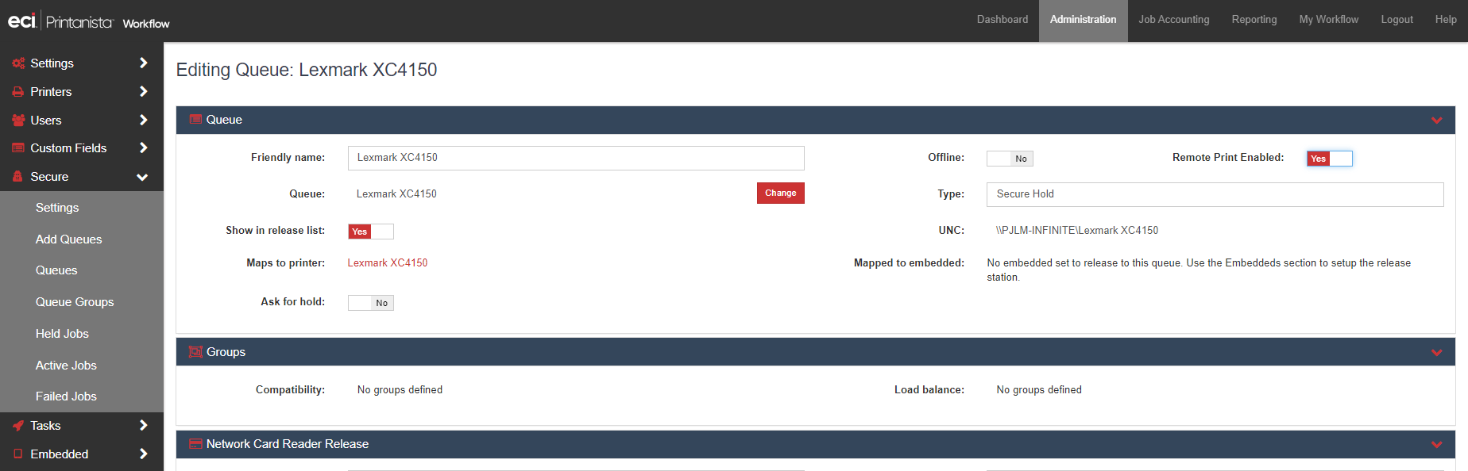1468x471 pixels.
Task: Disable Remote Print Enabled switch
Action: click(x=1329, y=159)
